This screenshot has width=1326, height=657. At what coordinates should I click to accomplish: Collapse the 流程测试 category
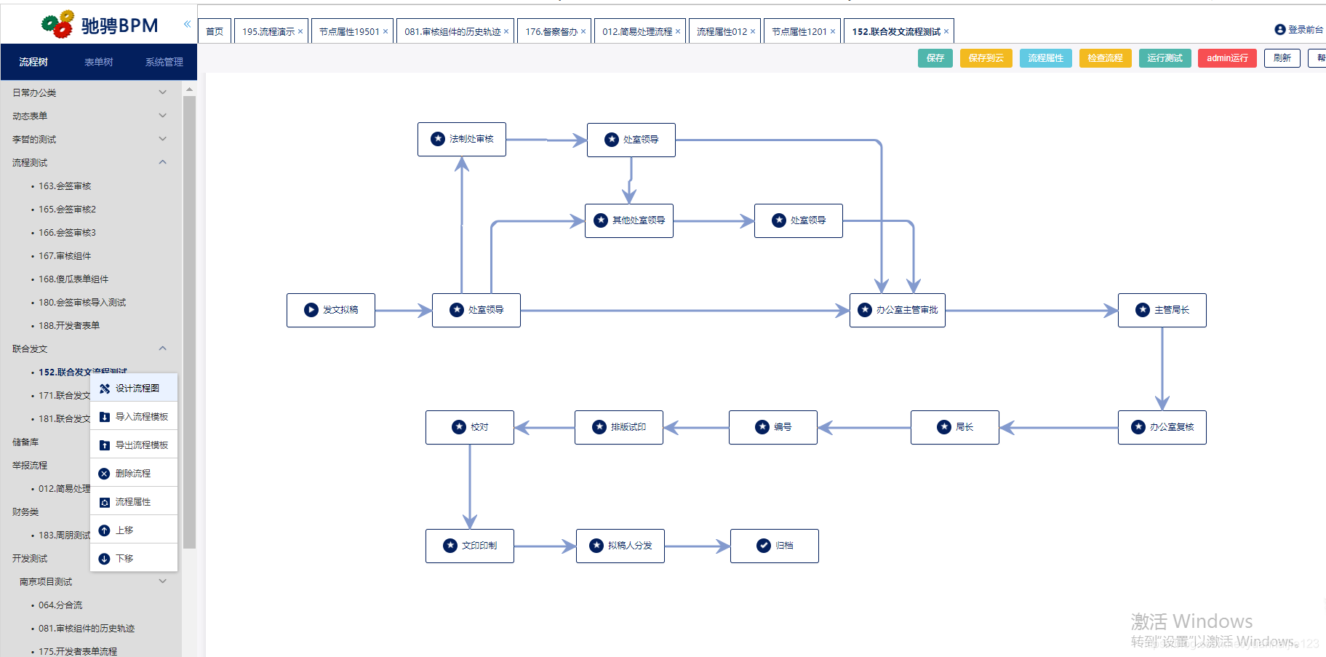pyautogui.click(x=163, y=162)
